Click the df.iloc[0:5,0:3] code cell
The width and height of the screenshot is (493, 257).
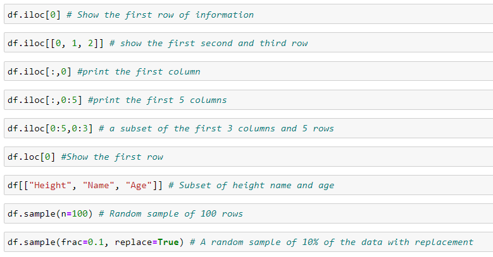pos(49,128)
